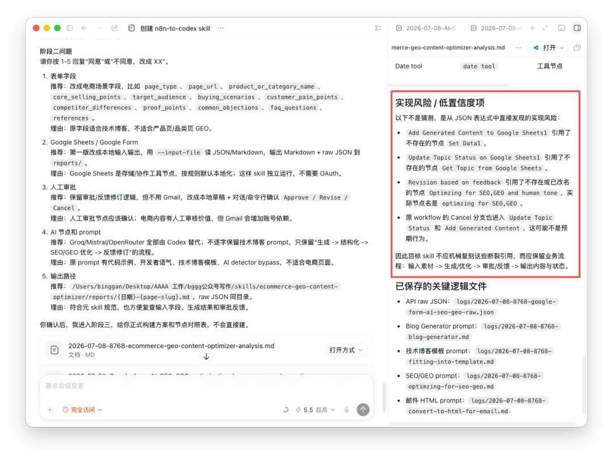Click list item '输出路径'
613x461 pixels.
[x=63, y=276]
